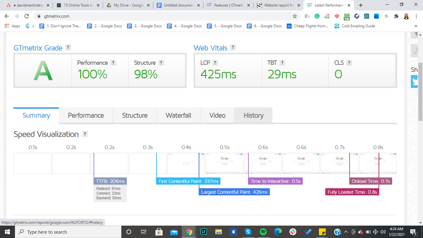Open Slack from the taskbar
This screenshot has height=238, width=423.
[293, 232]
